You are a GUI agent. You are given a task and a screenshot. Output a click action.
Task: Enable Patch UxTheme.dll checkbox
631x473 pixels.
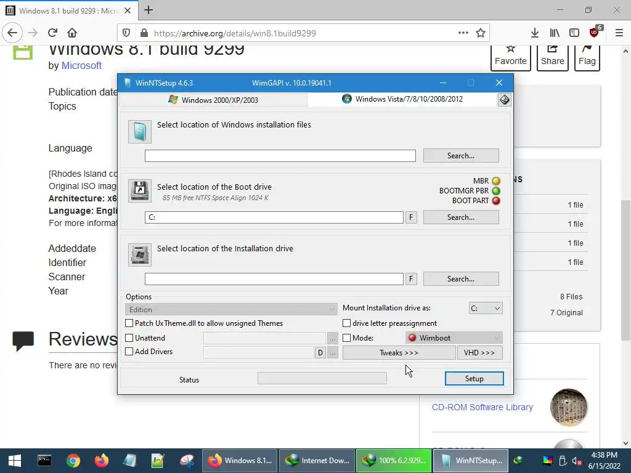pos(129,323)
